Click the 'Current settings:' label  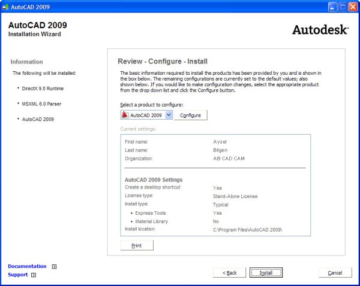click(x=138, y=129)
